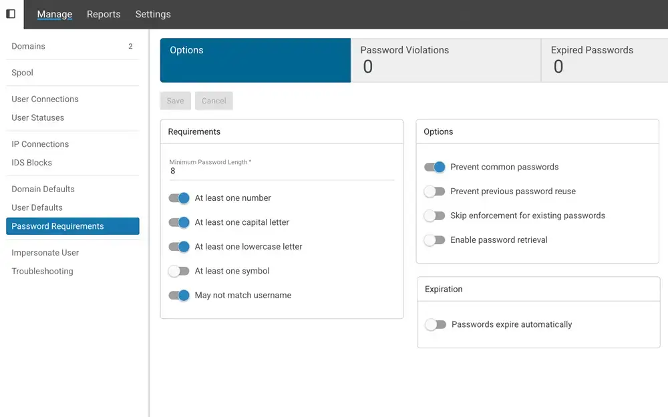Image resolution: width=668 pixels, height=417 pixels.
Task: Enable Passwords expire automatically
Action: tap(436, 324)
